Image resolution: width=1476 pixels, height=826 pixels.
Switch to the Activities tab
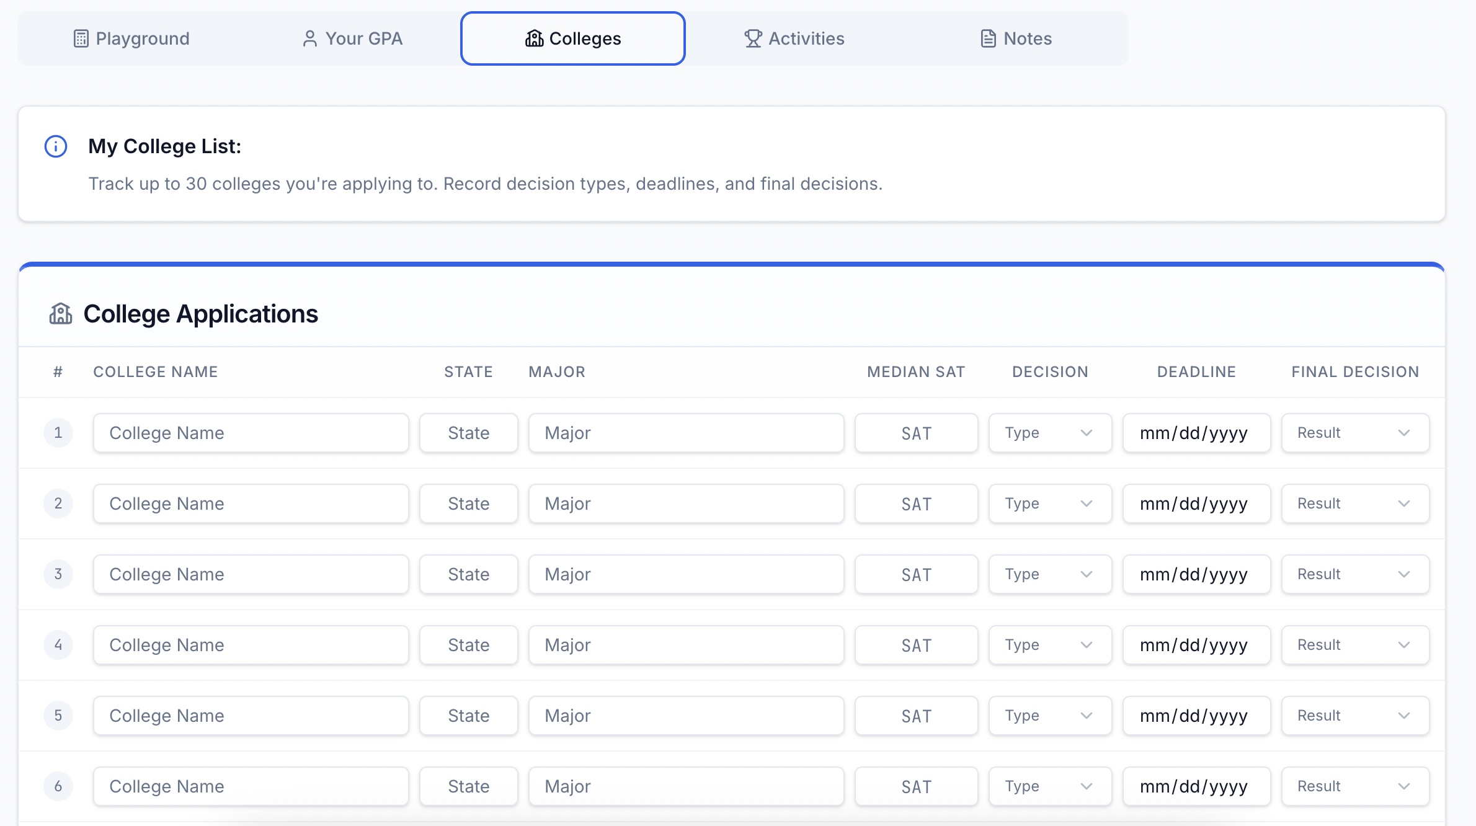794,38
